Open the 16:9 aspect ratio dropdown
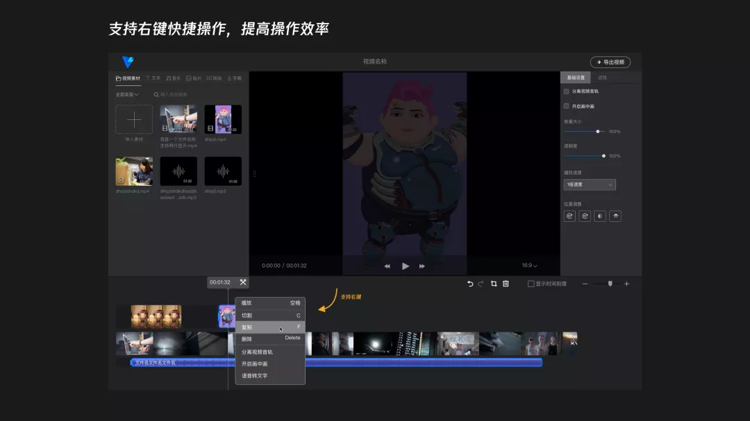This screenshot has width=750, height=421. pos(529,265)
